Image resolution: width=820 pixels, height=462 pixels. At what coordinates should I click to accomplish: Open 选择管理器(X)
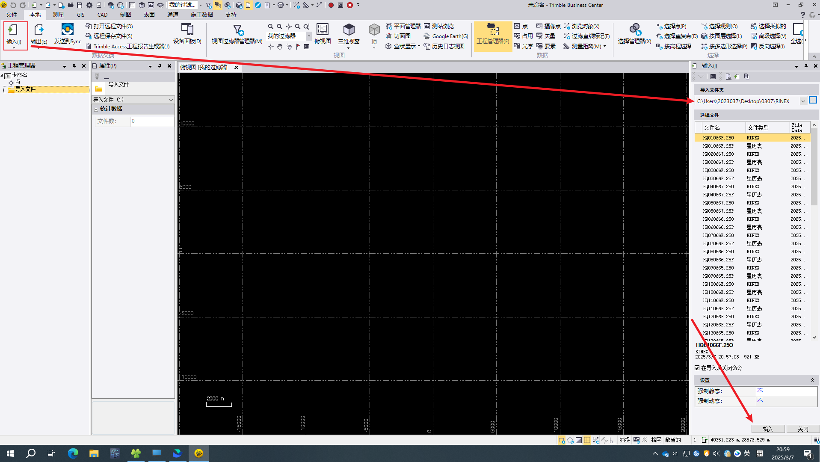click(634, 34)
